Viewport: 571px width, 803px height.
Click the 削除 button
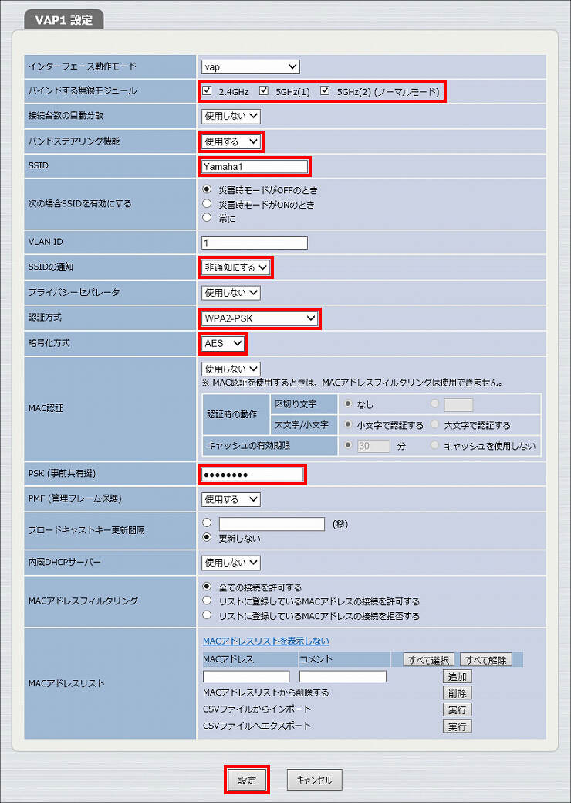tap(457, 693)
